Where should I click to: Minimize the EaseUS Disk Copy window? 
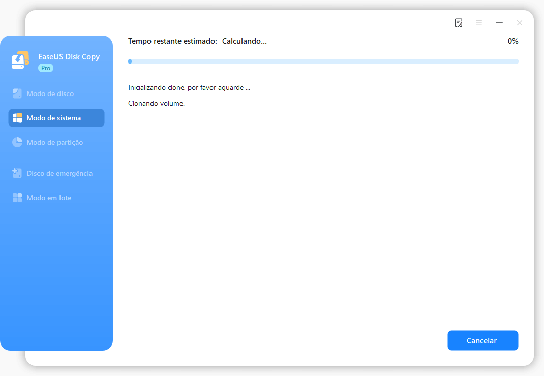(x=499, y=23)
